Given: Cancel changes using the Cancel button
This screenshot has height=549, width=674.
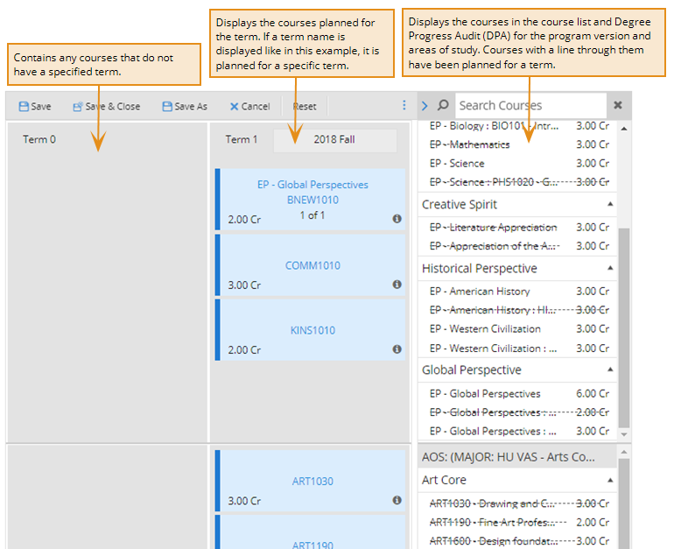Looking at the screenshot, I should [x=249, y=106].
